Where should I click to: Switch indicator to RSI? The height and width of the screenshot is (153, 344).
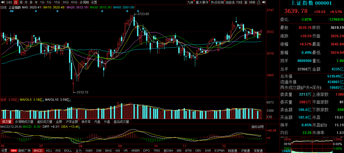pos(58,150)
